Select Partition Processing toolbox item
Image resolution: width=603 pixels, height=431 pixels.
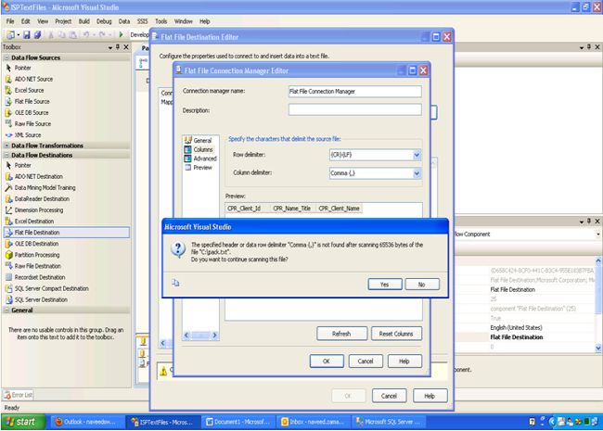point(37,255)
